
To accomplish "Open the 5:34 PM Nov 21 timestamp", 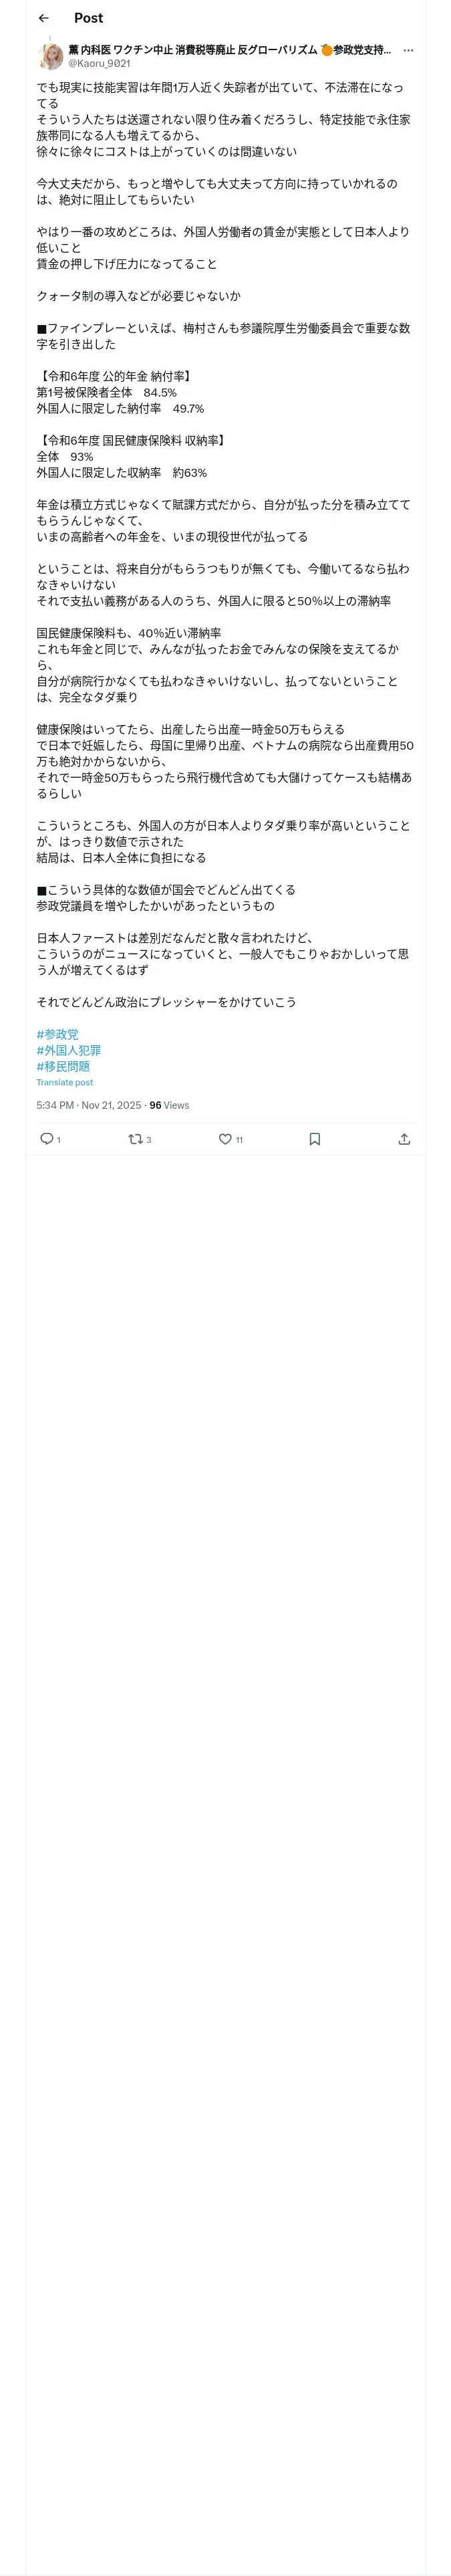I will pyautogui.click(x=88, y=1105).
